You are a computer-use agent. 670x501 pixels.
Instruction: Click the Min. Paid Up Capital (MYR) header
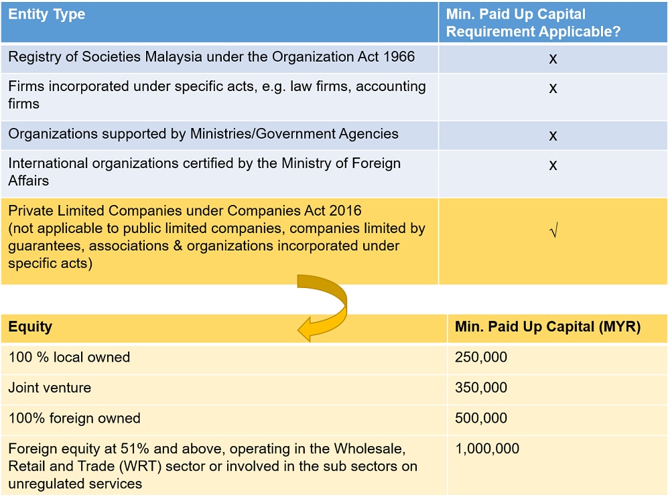click(547, 328)
